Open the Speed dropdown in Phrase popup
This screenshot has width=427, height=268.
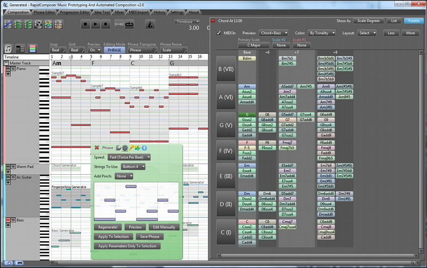click(x=129, y=157)
